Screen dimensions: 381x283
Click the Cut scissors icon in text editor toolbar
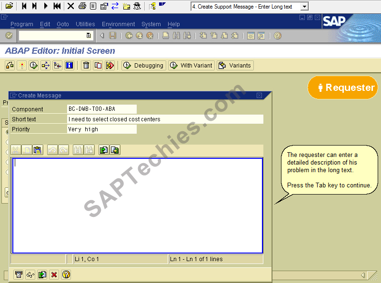(16, 150)
